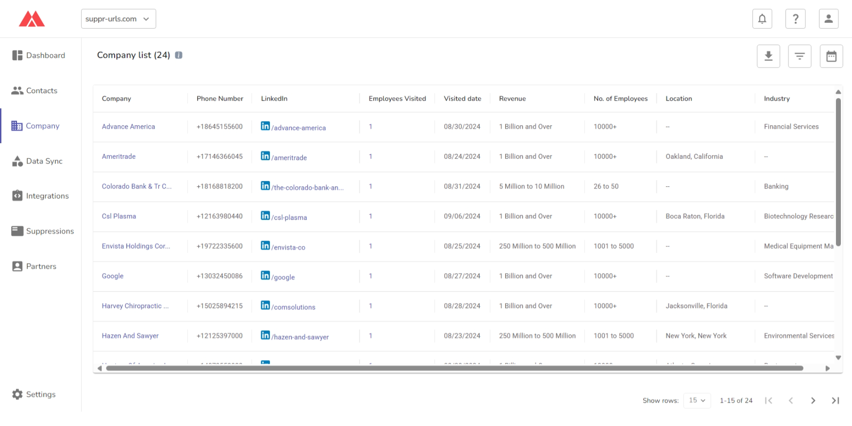852x426 pixels.
Task: Jump to the first page arrow
Action: (768, 401)
